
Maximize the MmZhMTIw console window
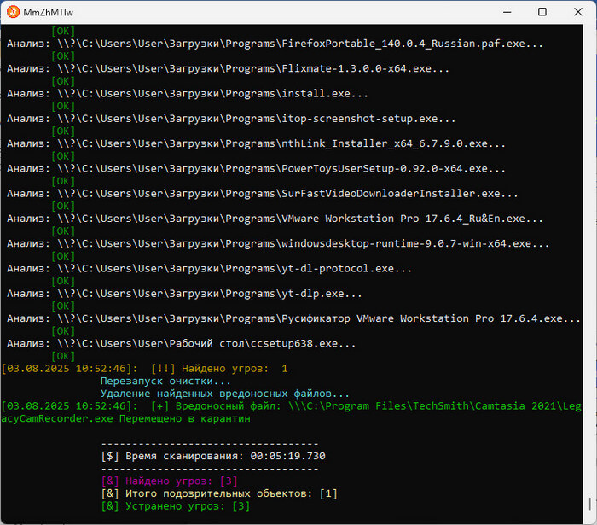click(542, 13)
